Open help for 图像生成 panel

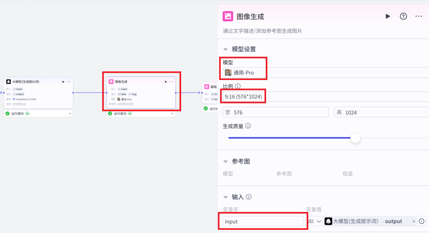403,16
